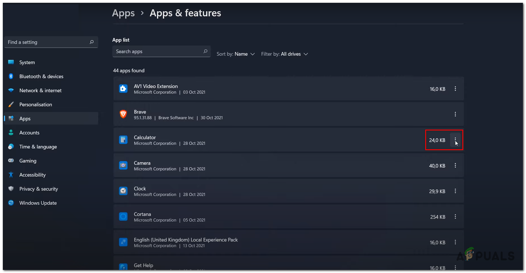The width and height of the screenshot is (526, 273).
Task: Click inside the Search apps field
Action: click(158, 51)
